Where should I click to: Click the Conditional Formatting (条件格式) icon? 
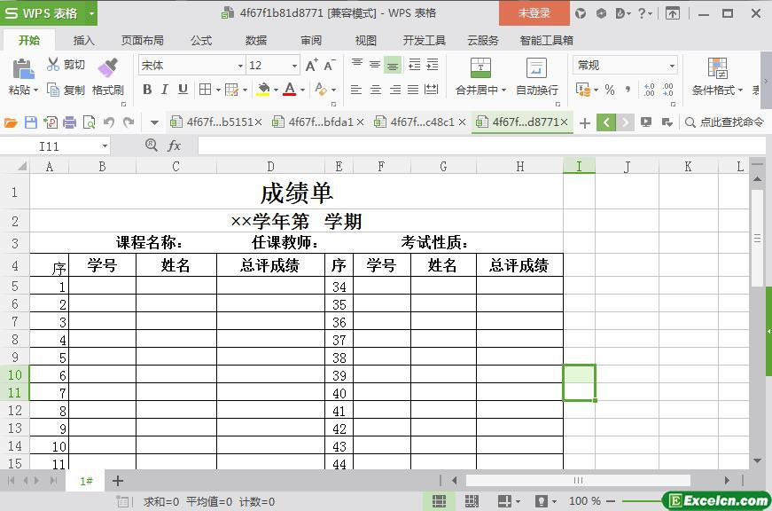[717, 68]
